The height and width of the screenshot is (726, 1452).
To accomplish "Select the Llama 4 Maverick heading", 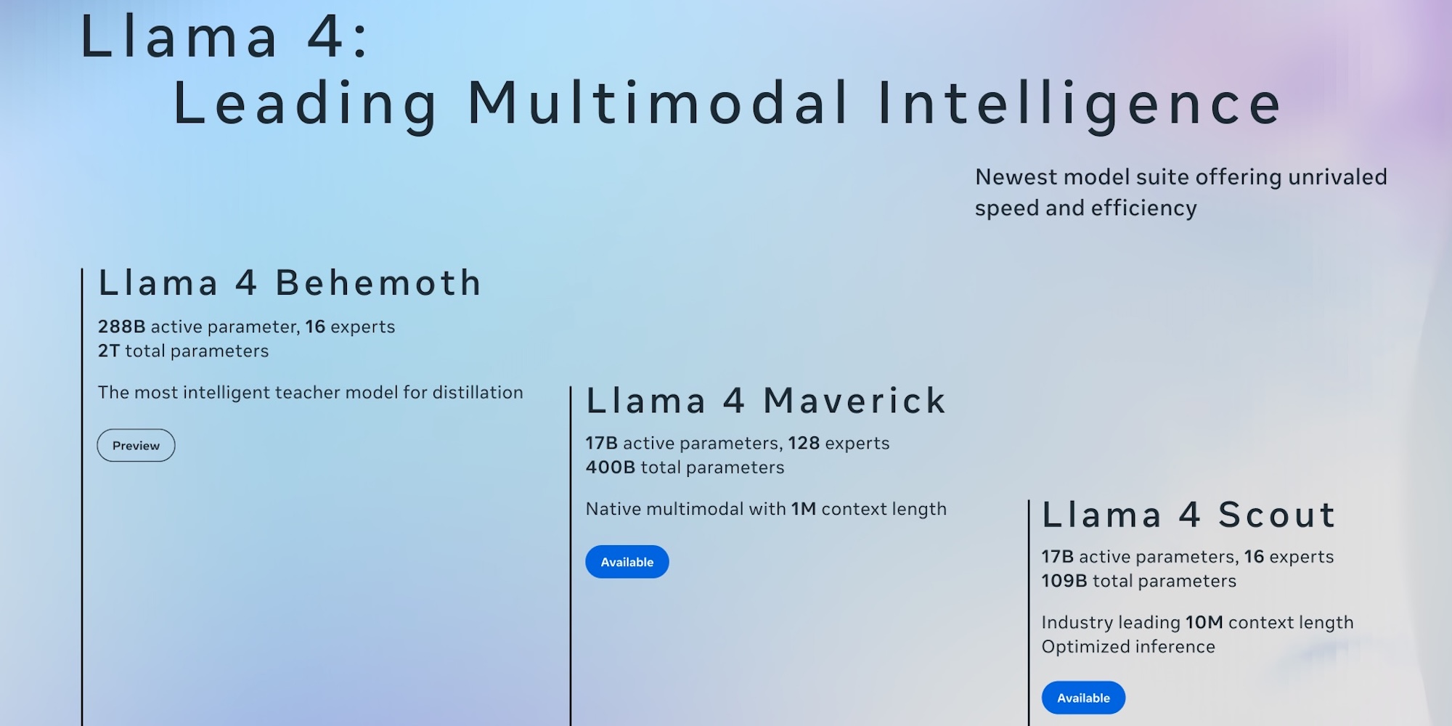I will (x=766, y=401).
